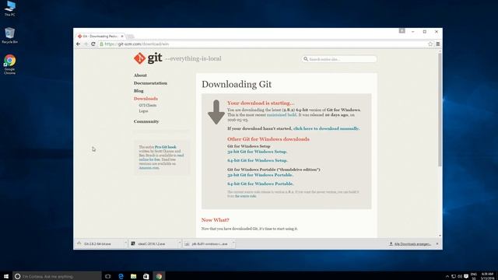Download 32-bit Git for Windows Setup
Image resolution: width=498 pixels, height=280 pixels.
(x=257, y=152)
